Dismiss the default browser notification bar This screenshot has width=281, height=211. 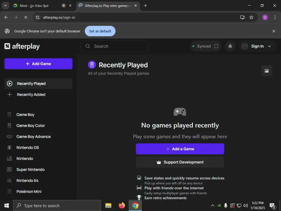274,31
